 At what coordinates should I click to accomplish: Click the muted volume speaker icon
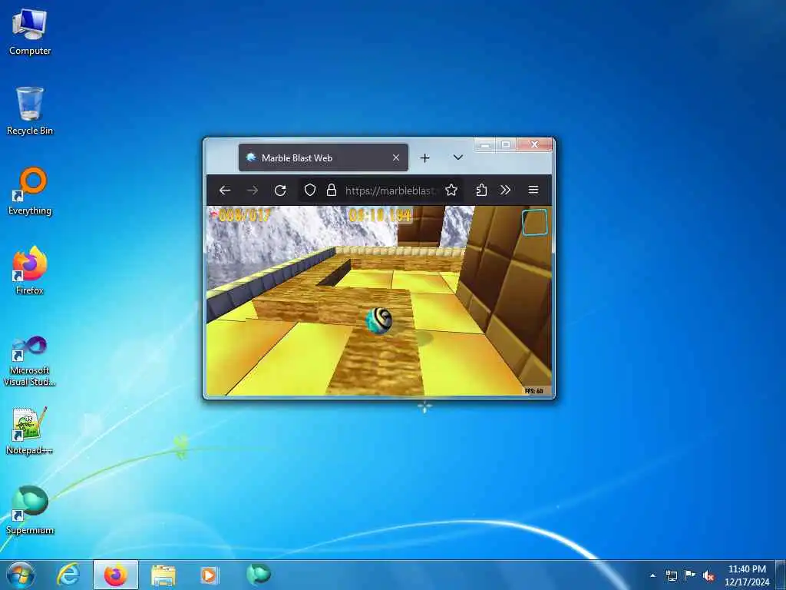point(708,576)
